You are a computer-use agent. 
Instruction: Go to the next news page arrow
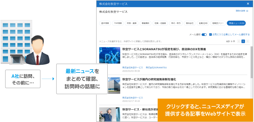pyautogui.click(x=248, y=41)
